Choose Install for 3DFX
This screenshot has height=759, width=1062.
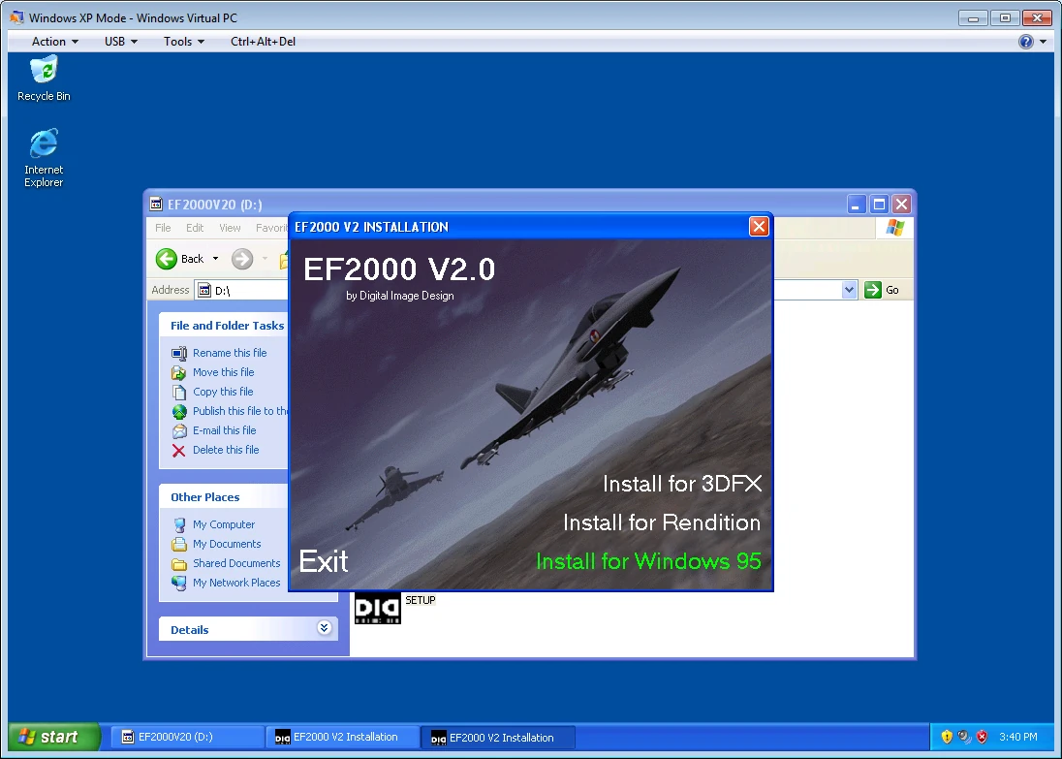tap(682, 484)
